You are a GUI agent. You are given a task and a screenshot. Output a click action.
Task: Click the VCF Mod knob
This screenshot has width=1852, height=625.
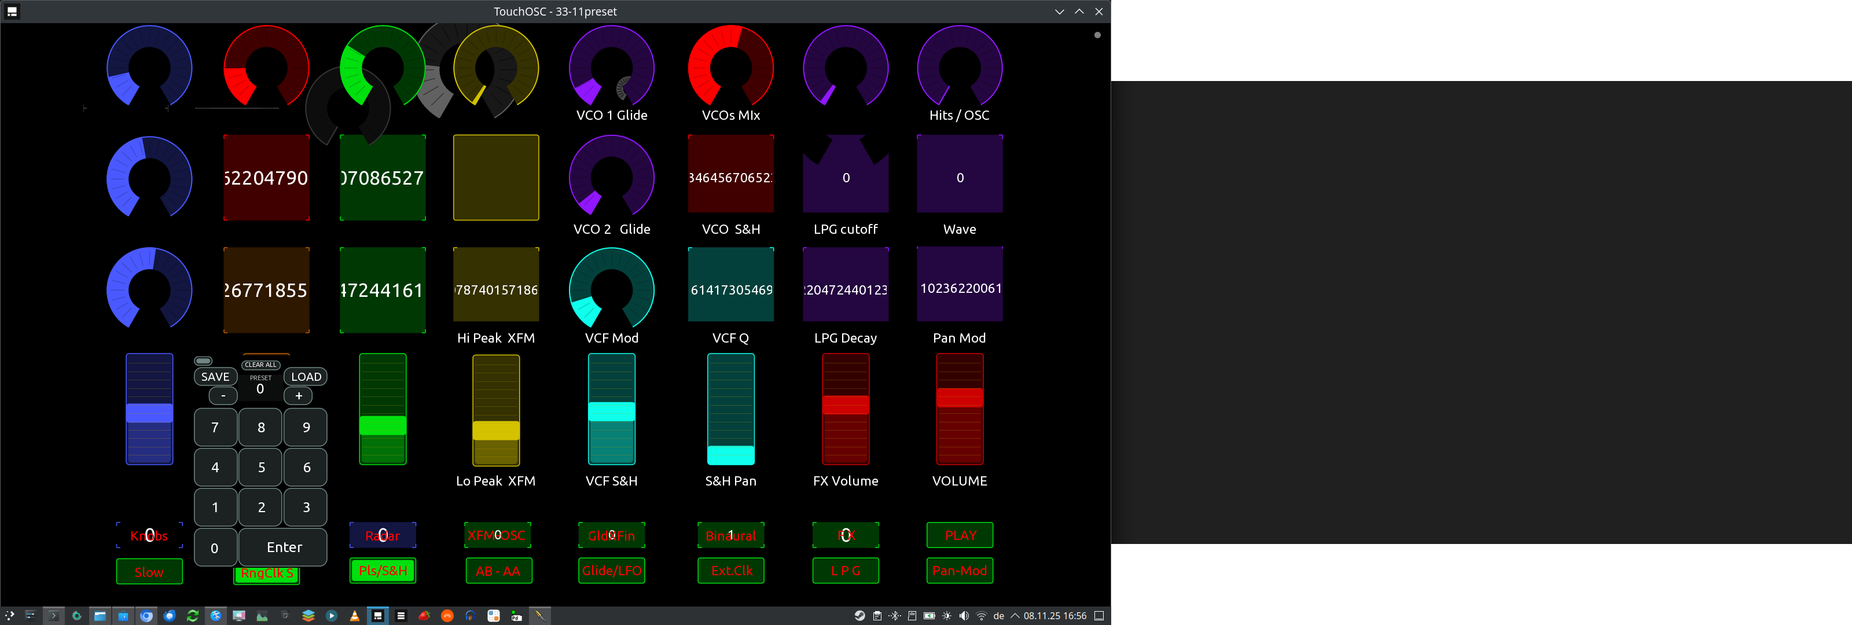point(612,288)
